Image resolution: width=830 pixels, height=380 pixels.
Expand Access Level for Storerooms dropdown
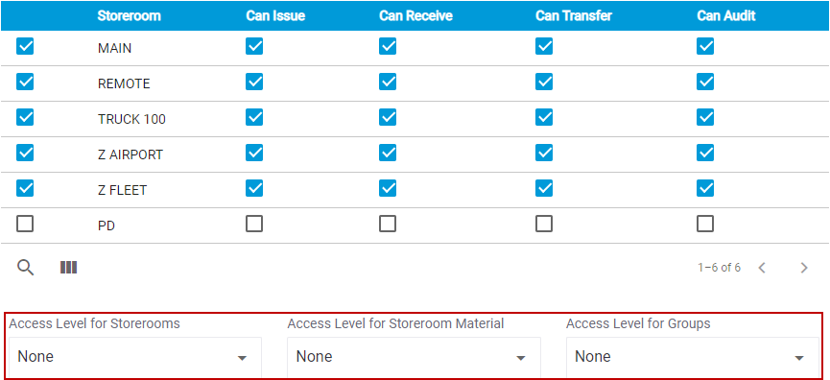pyautogui.click(x=135, y=357)
